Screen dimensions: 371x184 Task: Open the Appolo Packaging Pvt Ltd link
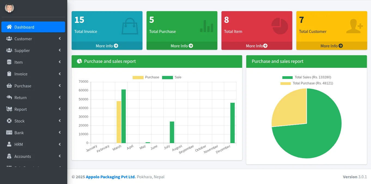pos(110,177)
